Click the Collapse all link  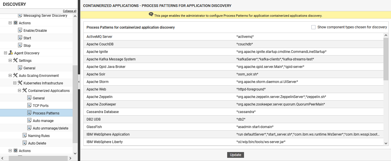[x=70, y=11]
